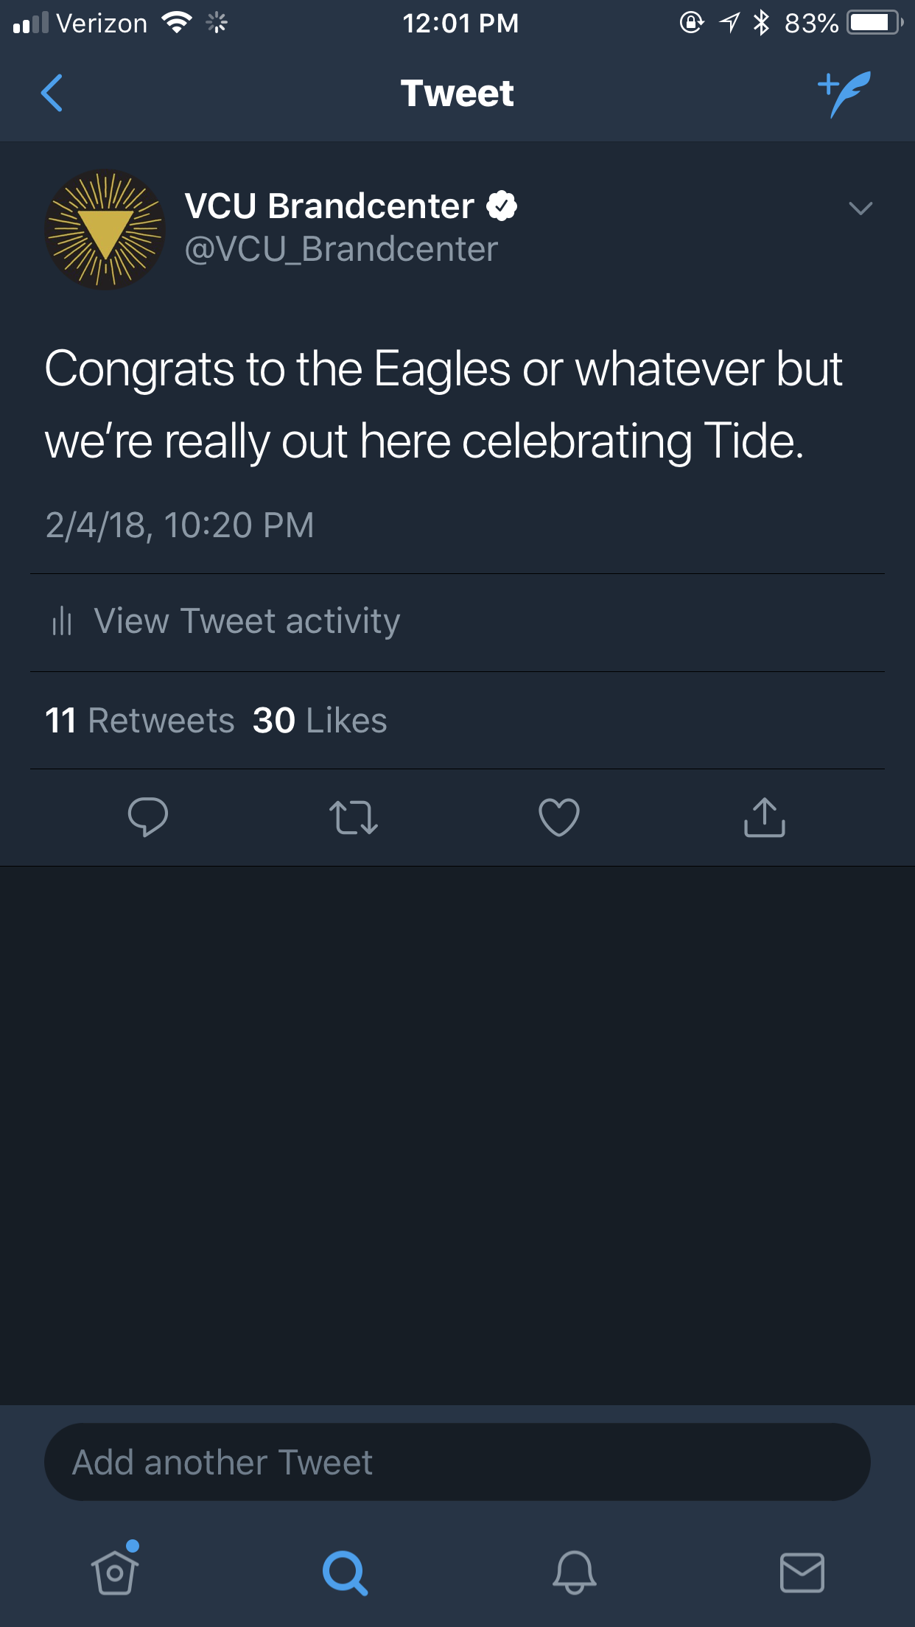Screen dimensions: 915x1627
Task: Compose a new tweet with feather icon
Action: [x=844, y=93]
